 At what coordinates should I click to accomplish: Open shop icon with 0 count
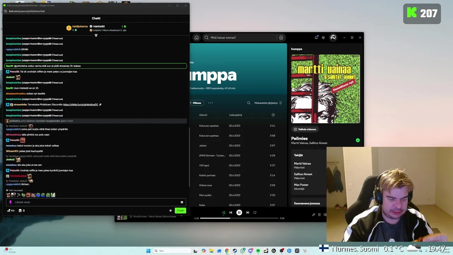click(22, 211)
